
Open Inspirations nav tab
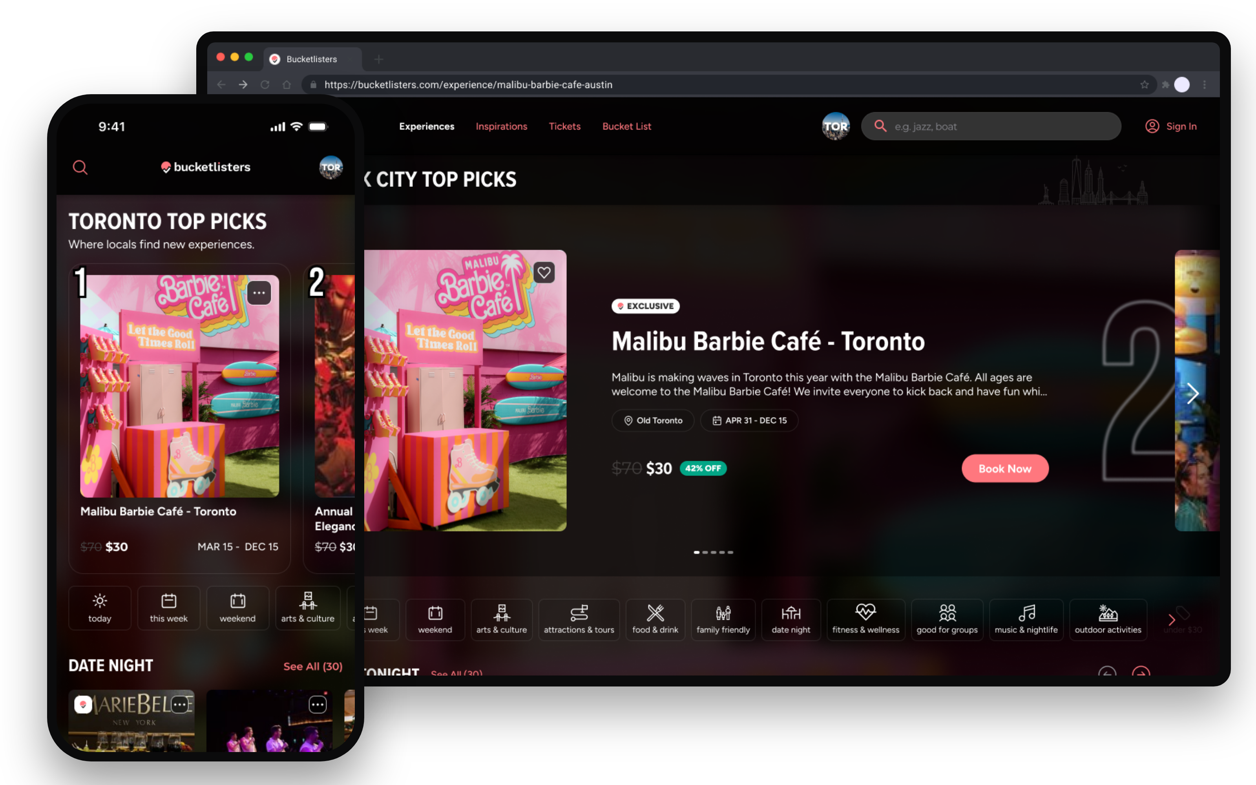click(x=501, y=126)
